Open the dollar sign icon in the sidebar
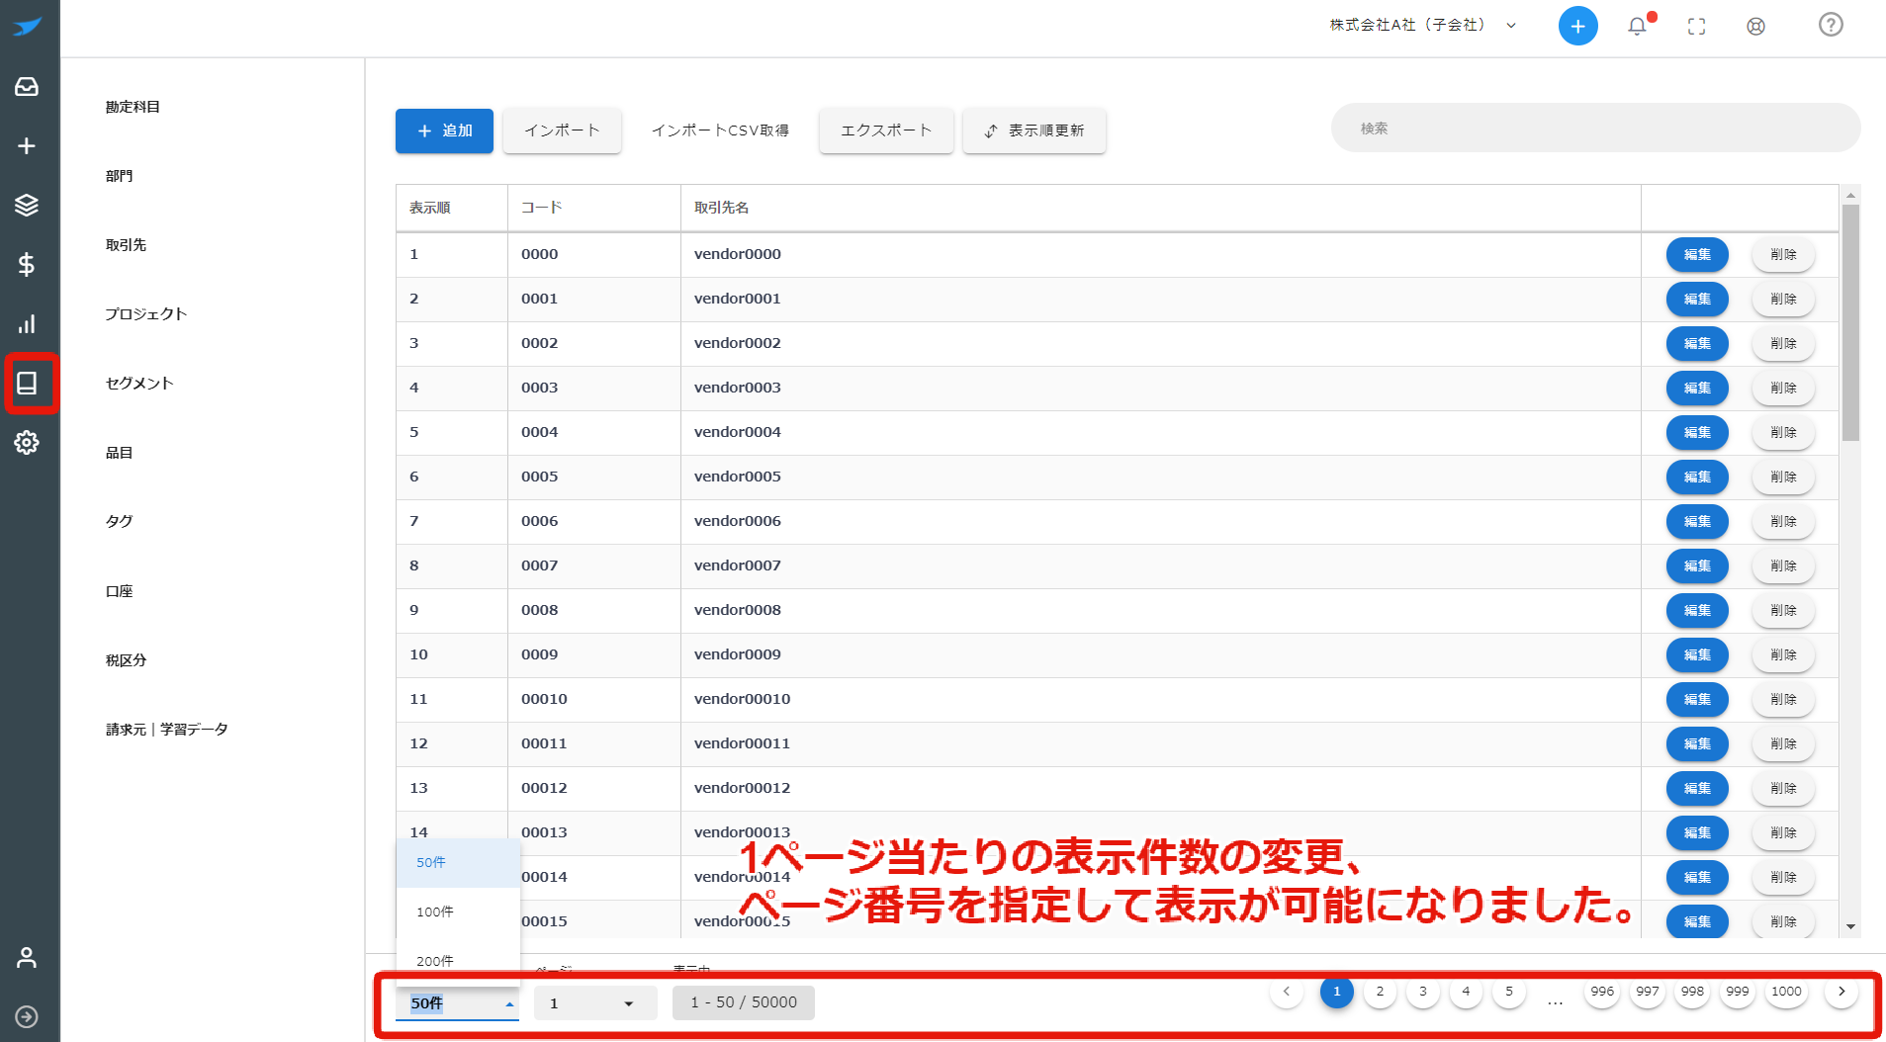 [27, 265]
